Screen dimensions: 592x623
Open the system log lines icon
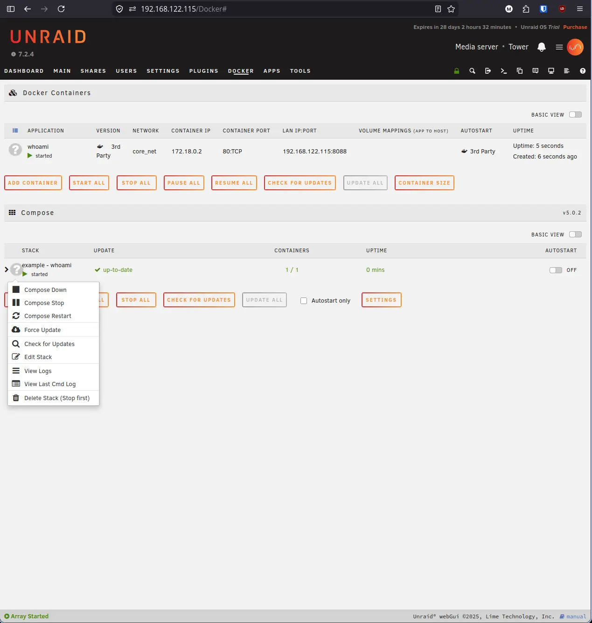[x=567, y=71]
